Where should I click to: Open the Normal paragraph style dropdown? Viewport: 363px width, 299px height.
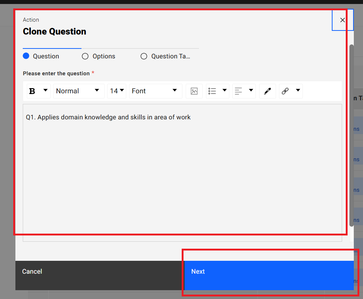click(79, 91)
